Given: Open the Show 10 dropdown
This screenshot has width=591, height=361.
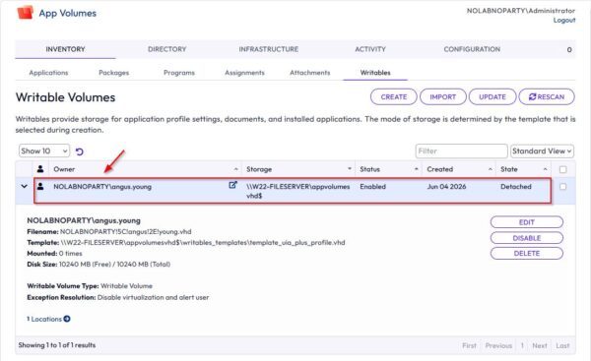Looking at the screenshot, I should click(44, 150).
